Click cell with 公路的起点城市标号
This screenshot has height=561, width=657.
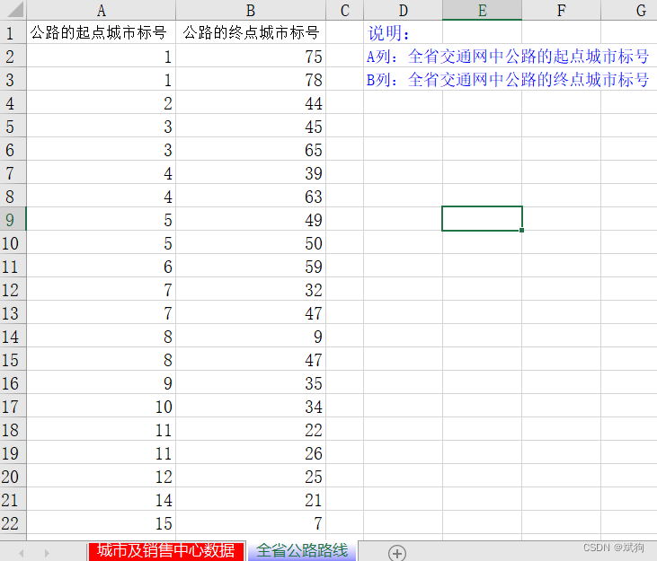coord(101,32)
